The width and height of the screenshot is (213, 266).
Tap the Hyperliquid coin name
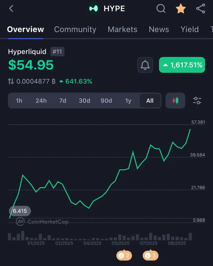[27, 52]
